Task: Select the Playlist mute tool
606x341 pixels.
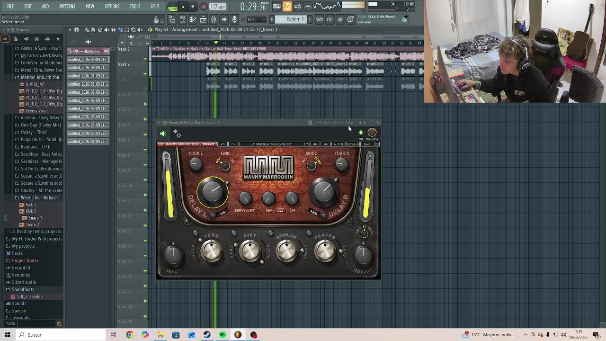Action: [107, 30]
